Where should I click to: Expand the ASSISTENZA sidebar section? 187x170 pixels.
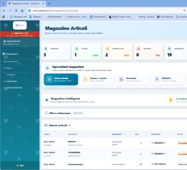[19, 81]
